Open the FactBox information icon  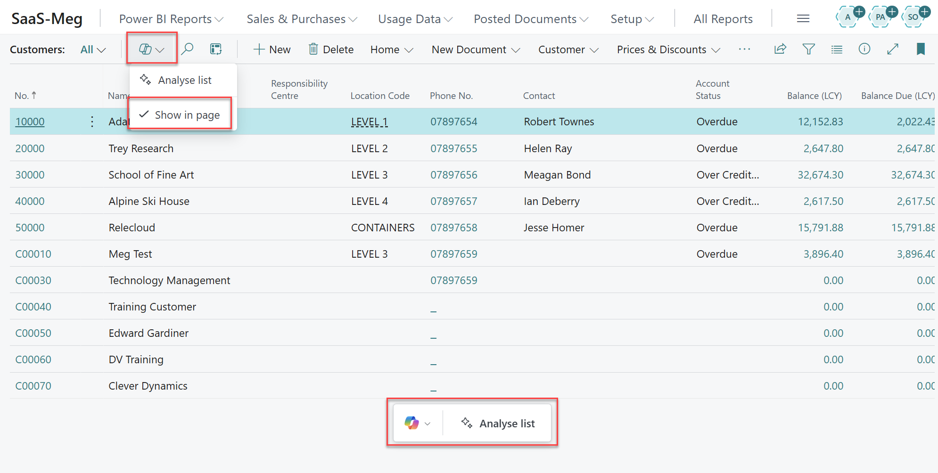(x=864, y=49)
